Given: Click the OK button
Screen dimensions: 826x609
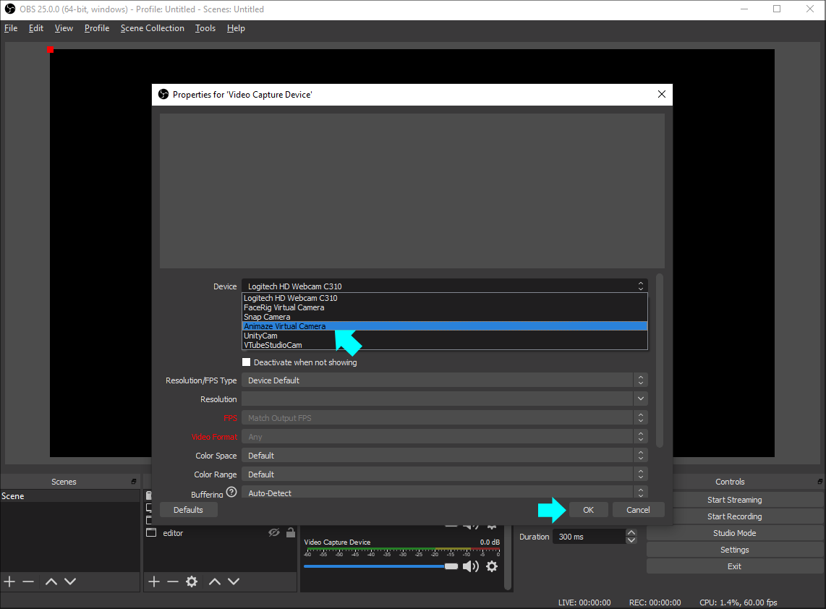Looking at the screenshot, I should (x=589, y=509).
